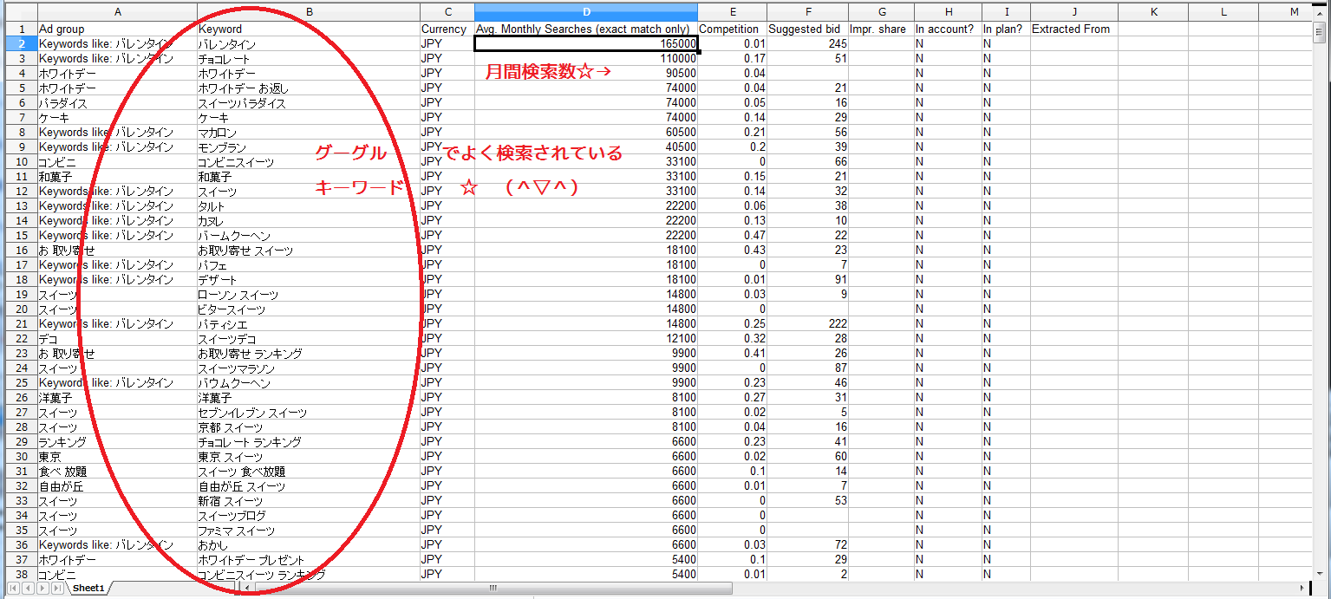
Task: Click the 'Currency' header cell
Action: coord(447,29)
